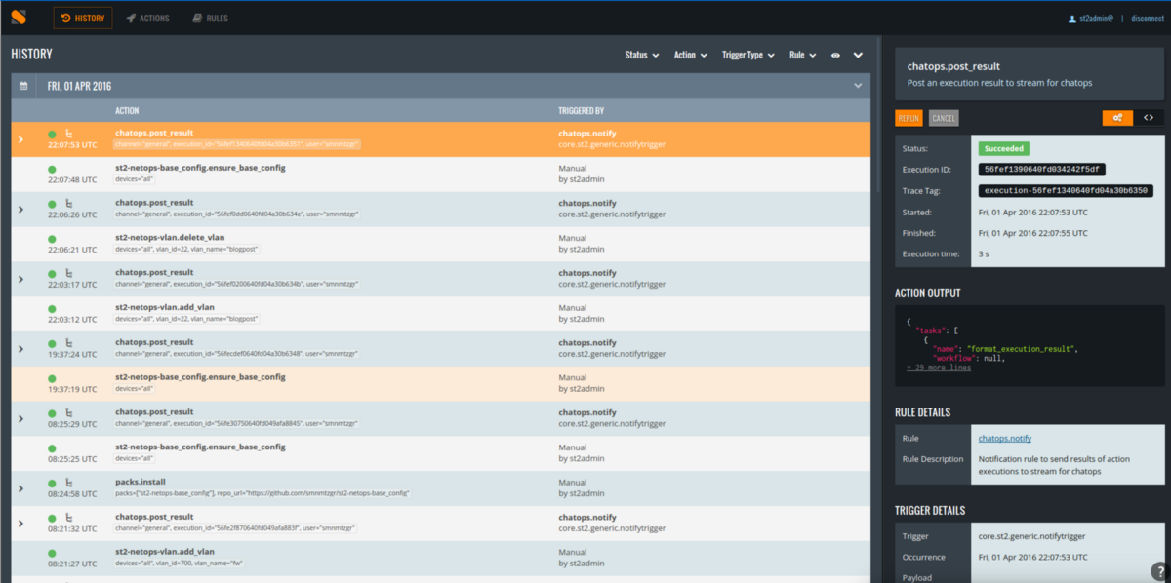Open the gears execution view for chatops.post_result
The height and width of the screenshot is (583, 1171).
[x=1118, y=117]
